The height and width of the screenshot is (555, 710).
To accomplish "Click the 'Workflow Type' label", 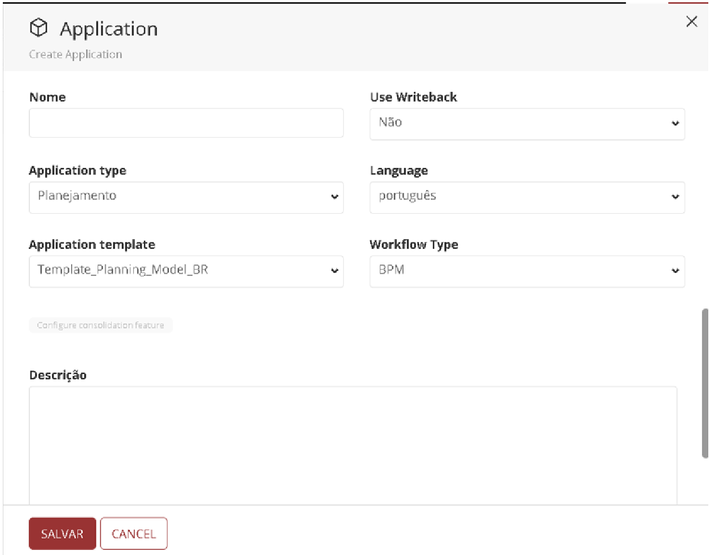I will tap(414, 245).
